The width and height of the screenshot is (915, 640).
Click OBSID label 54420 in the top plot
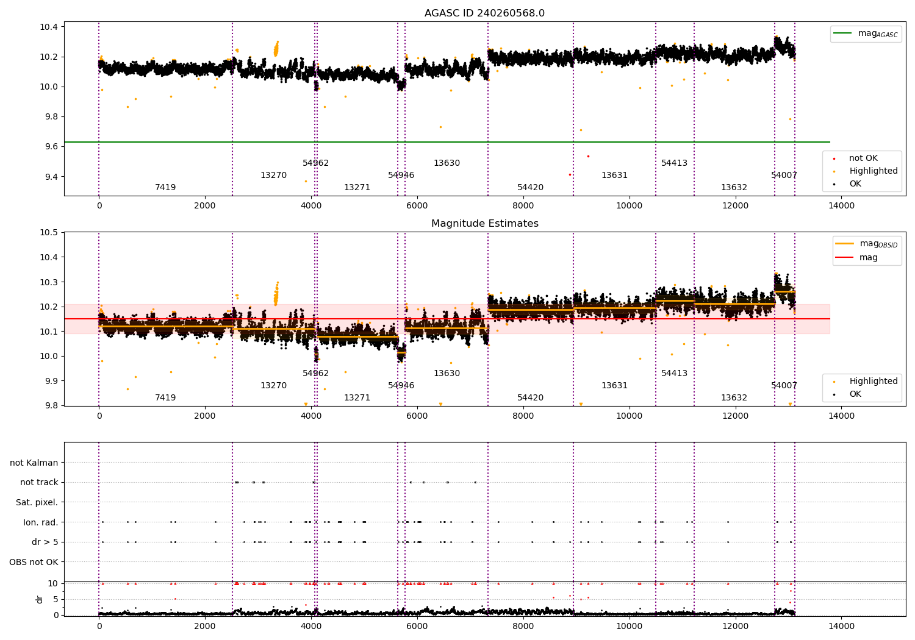530,188
